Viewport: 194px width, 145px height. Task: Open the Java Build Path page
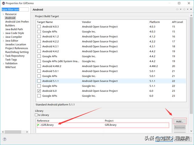coord(14,29)
